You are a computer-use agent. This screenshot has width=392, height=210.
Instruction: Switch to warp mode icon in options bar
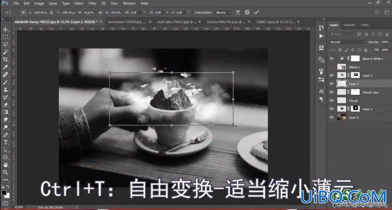(x=238, y=12)
